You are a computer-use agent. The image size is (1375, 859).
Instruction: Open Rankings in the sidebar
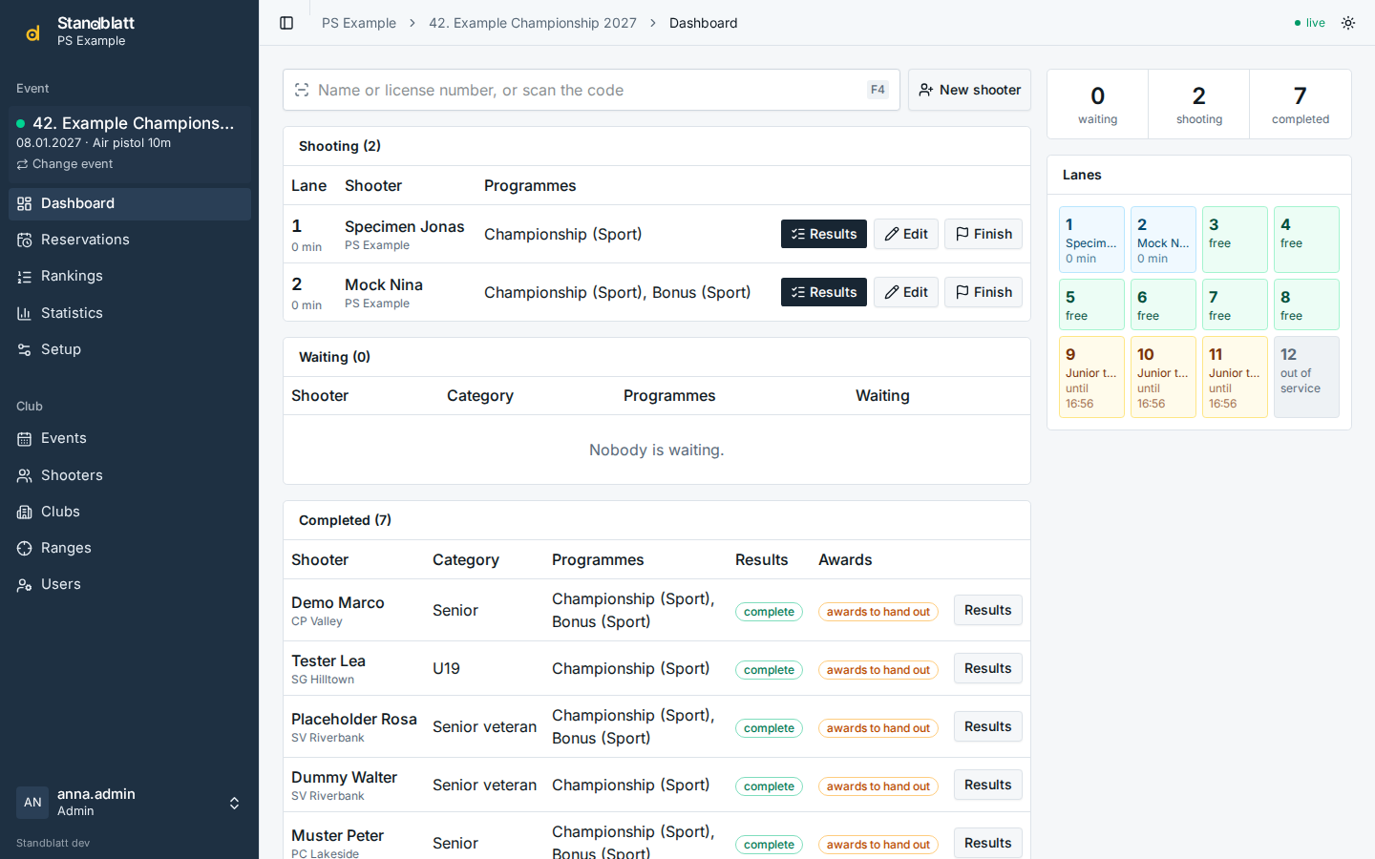(x=130, y=276)
